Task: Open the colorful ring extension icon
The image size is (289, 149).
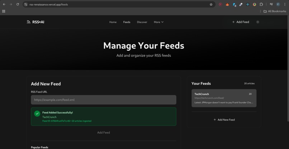Action: [254, 4]
